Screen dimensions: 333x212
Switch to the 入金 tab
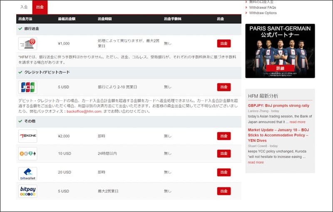click(x=24, y=7)
